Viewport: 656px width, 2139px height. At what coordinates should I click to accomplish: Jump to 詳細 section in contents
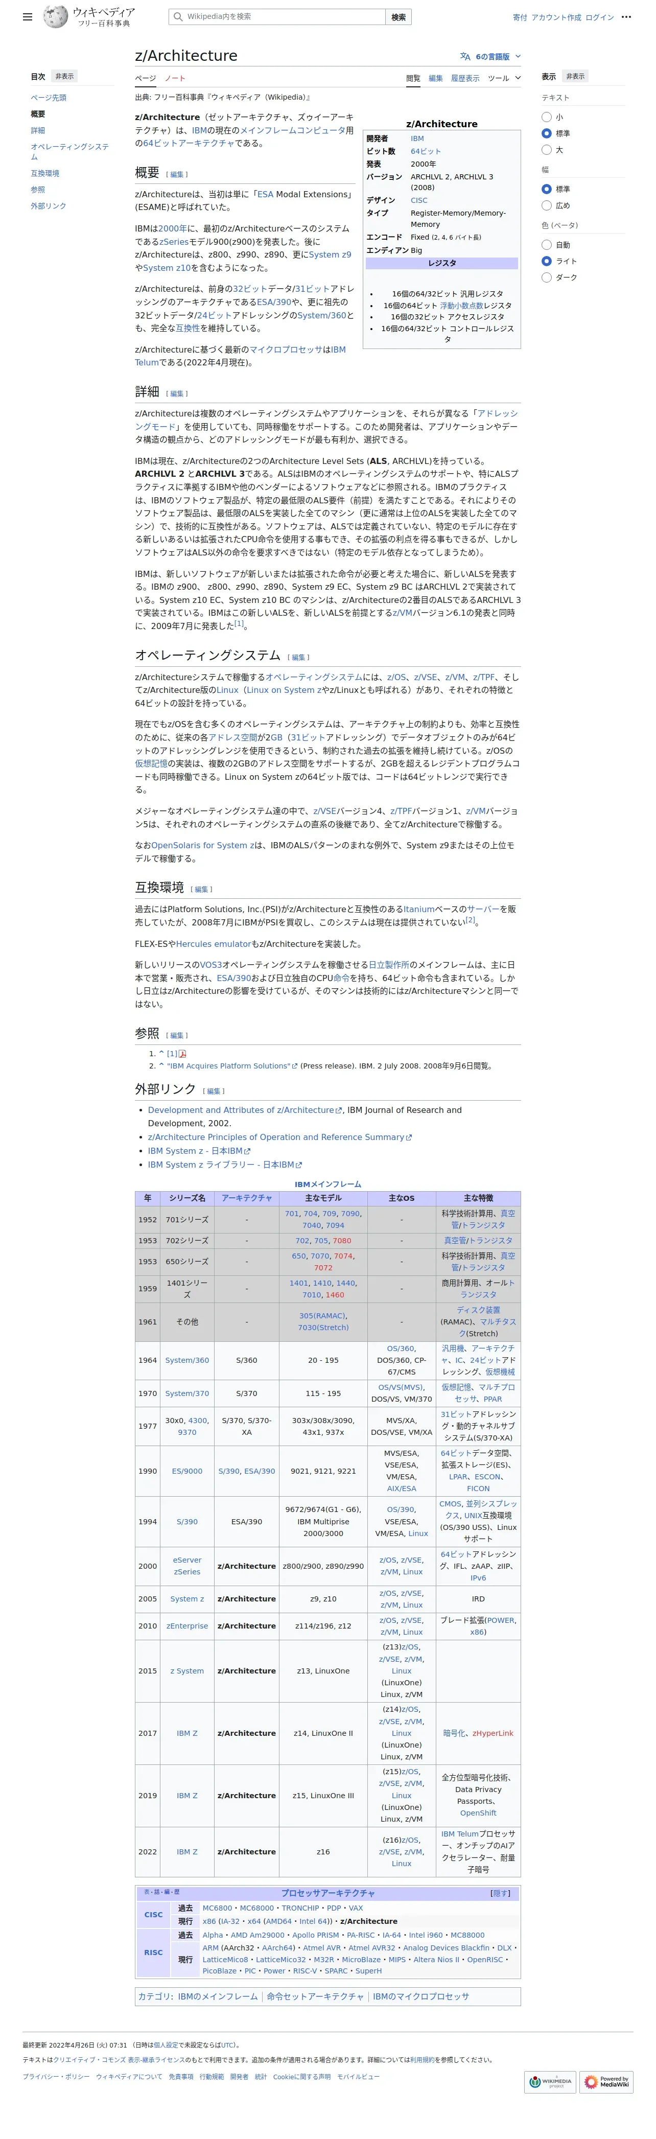coord(38,130)
